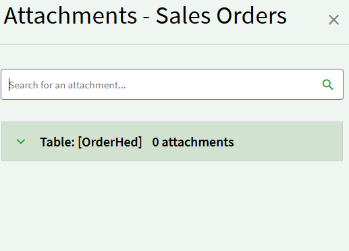The width and height of the screenshot is (349, 251).
Task: Click the [OrderHed] bracketed table name
Action: 110,142
